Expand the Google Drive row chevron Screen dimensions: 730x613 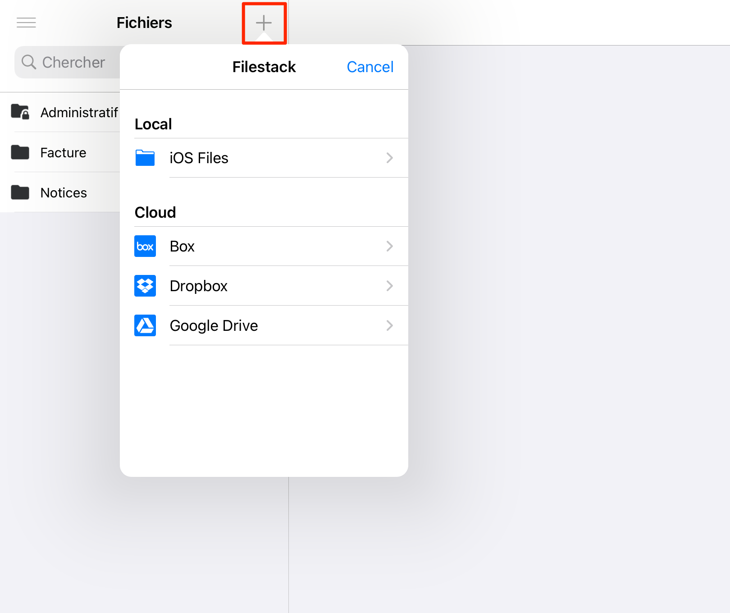(390, 325)
